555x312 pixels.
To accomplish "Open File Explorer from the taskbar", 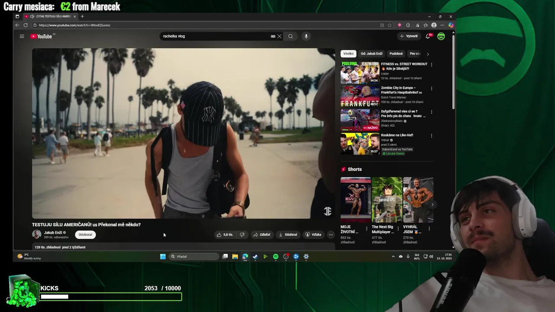I will tap(235, 257).
